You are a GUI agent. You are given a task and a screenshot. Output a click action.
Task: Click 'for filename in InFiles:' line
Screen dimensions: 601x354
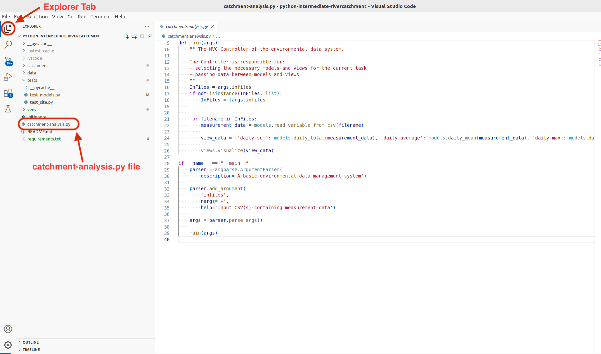click(x=223, y=119)
